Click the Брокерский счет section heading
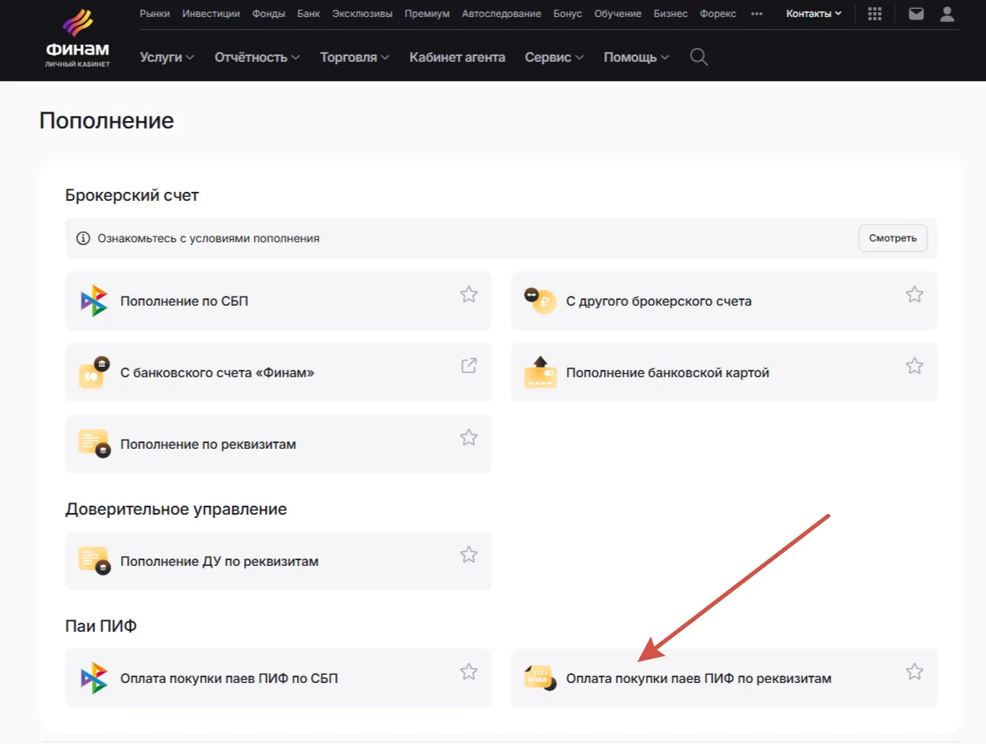Image resolution: width=986 pixels, height=744 pixels. coord(132,195)
